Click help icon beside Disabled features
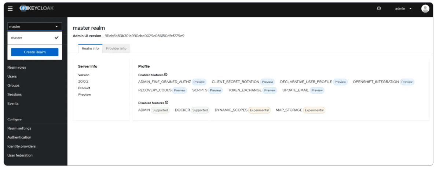Viewport: 436px width, 171px height. click(166, 103)
